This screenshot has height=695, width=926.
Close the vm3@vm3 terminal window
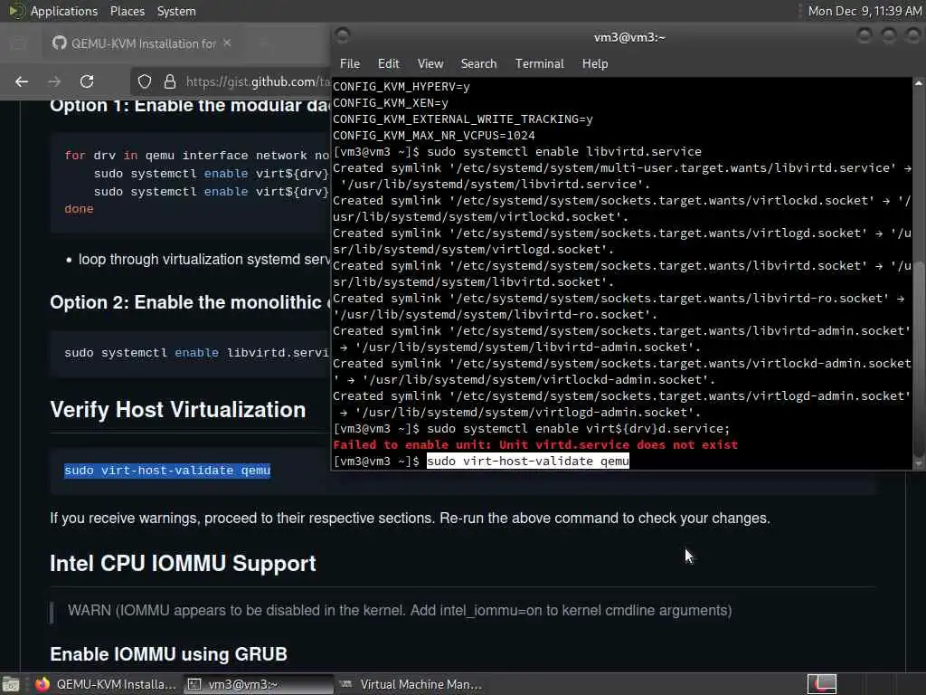coord(913,36)
